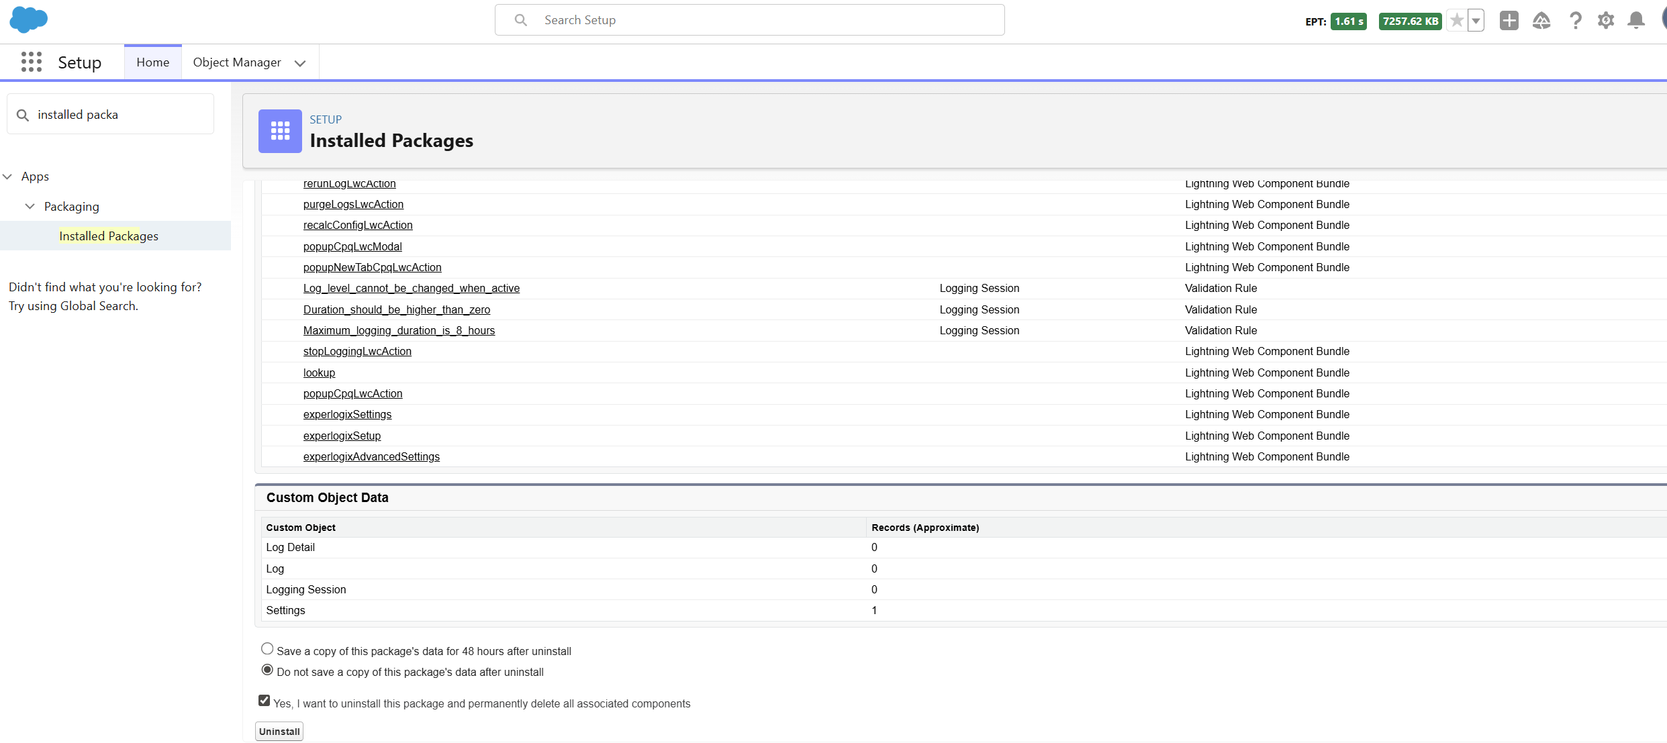Open the popupCpqLwcModal link
The height and width of the screenshot is (743, 1667).
click(352, 246)
